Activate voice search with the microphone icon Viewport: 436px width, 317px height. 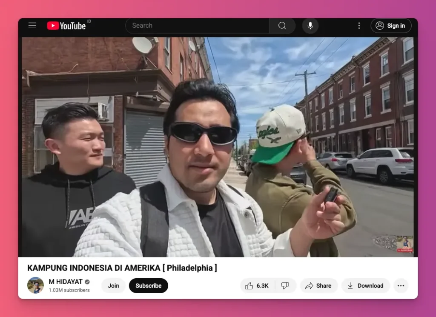310,26
